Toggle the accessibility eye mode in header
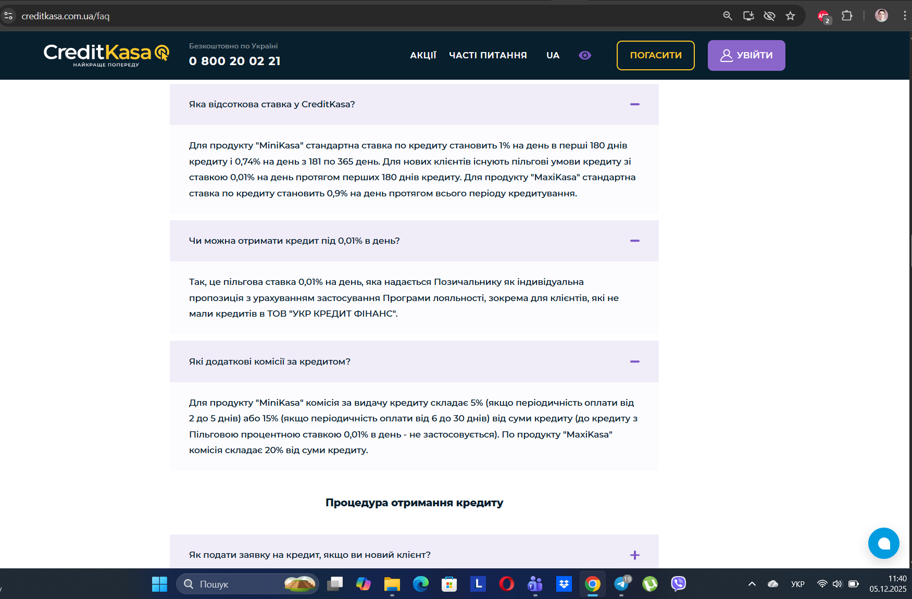This screenshot has width=912, height=599. [585, 55]
